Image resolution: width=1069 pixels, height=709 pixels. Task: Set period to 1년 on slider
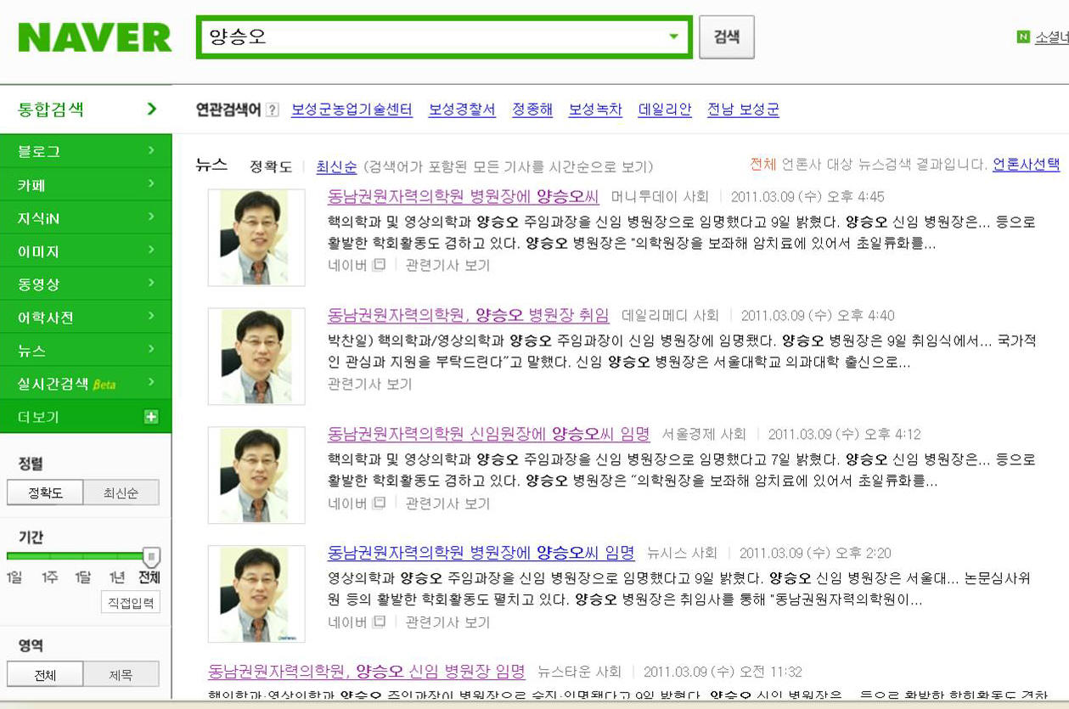[116, 577]
